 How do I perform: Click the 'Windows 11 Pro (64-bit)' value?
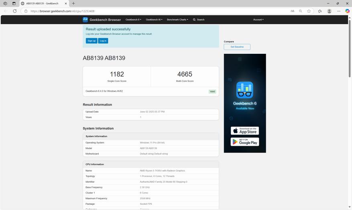pos(152,143)
